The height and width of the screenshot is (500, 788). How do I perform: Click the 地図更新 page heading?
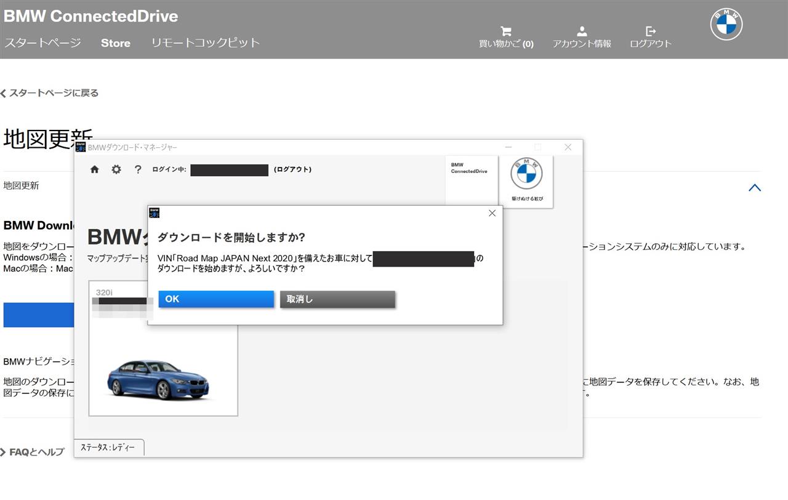pyautogui.click(x=48, y=139)
